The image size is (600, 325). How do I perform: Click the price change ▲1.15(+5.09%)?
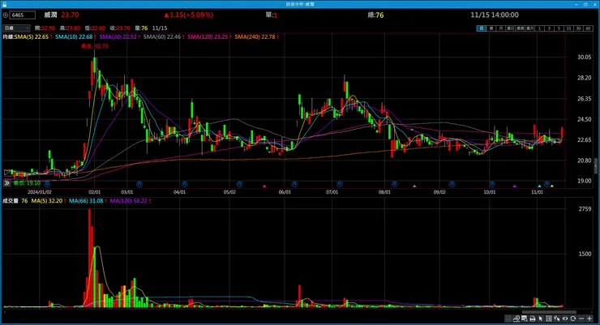tap(189, 15)
